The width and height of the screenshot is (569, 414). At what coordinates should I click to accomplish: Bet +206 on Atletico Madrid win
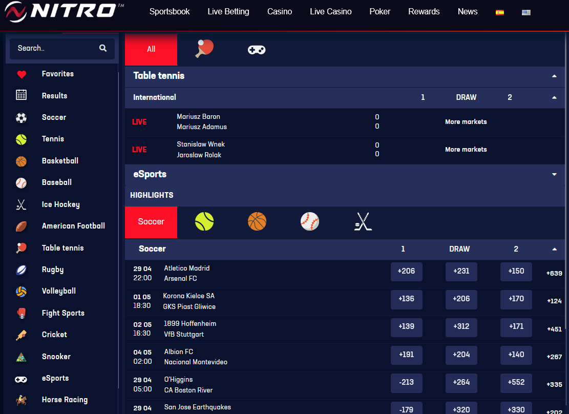407,272
